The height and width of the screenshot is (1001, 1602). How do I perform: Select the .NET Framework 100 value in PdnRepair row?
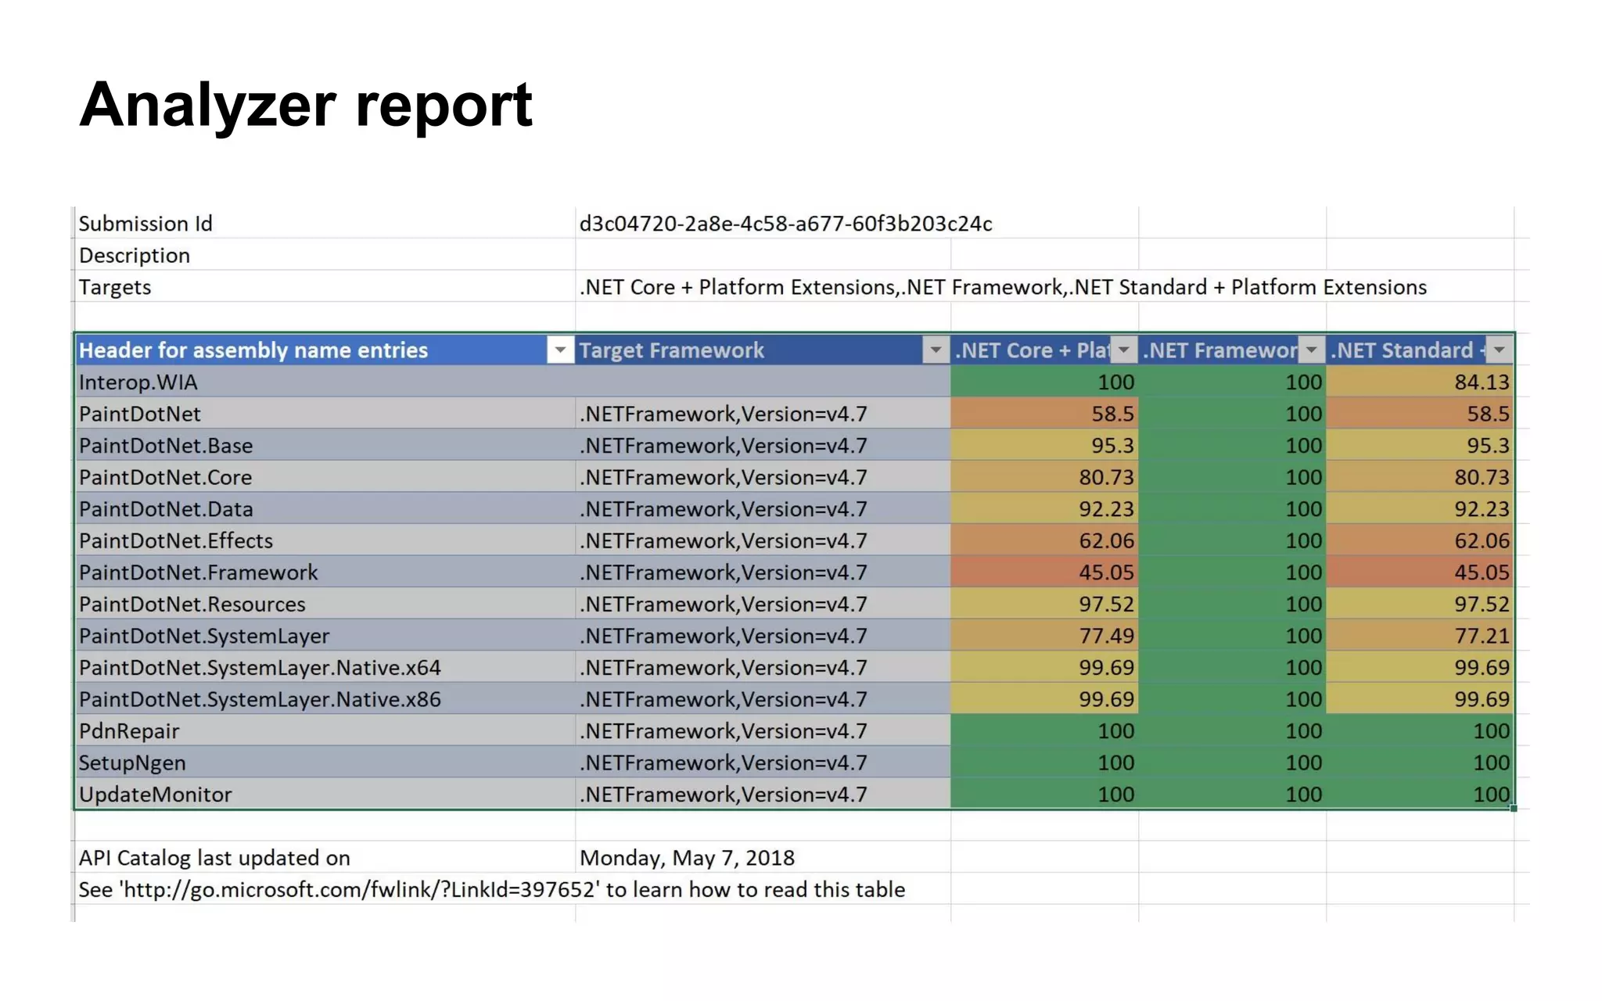tap(1232, 730)
